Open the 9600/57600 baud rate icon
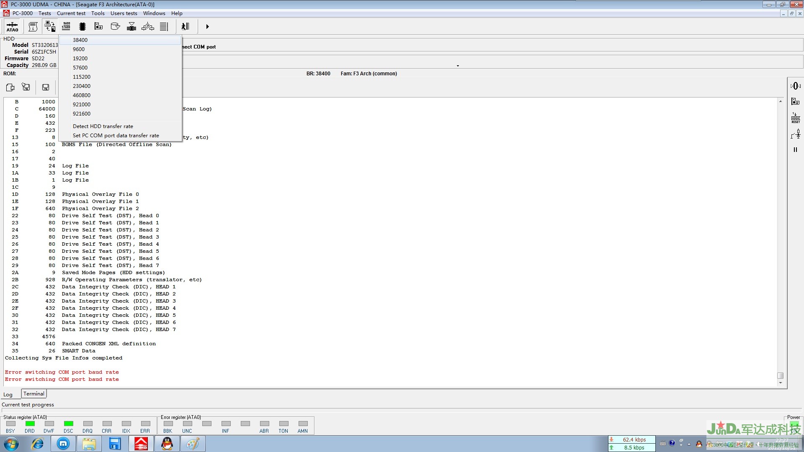The height and width of the screenshot is (452, 804). (x=66, y=26)
